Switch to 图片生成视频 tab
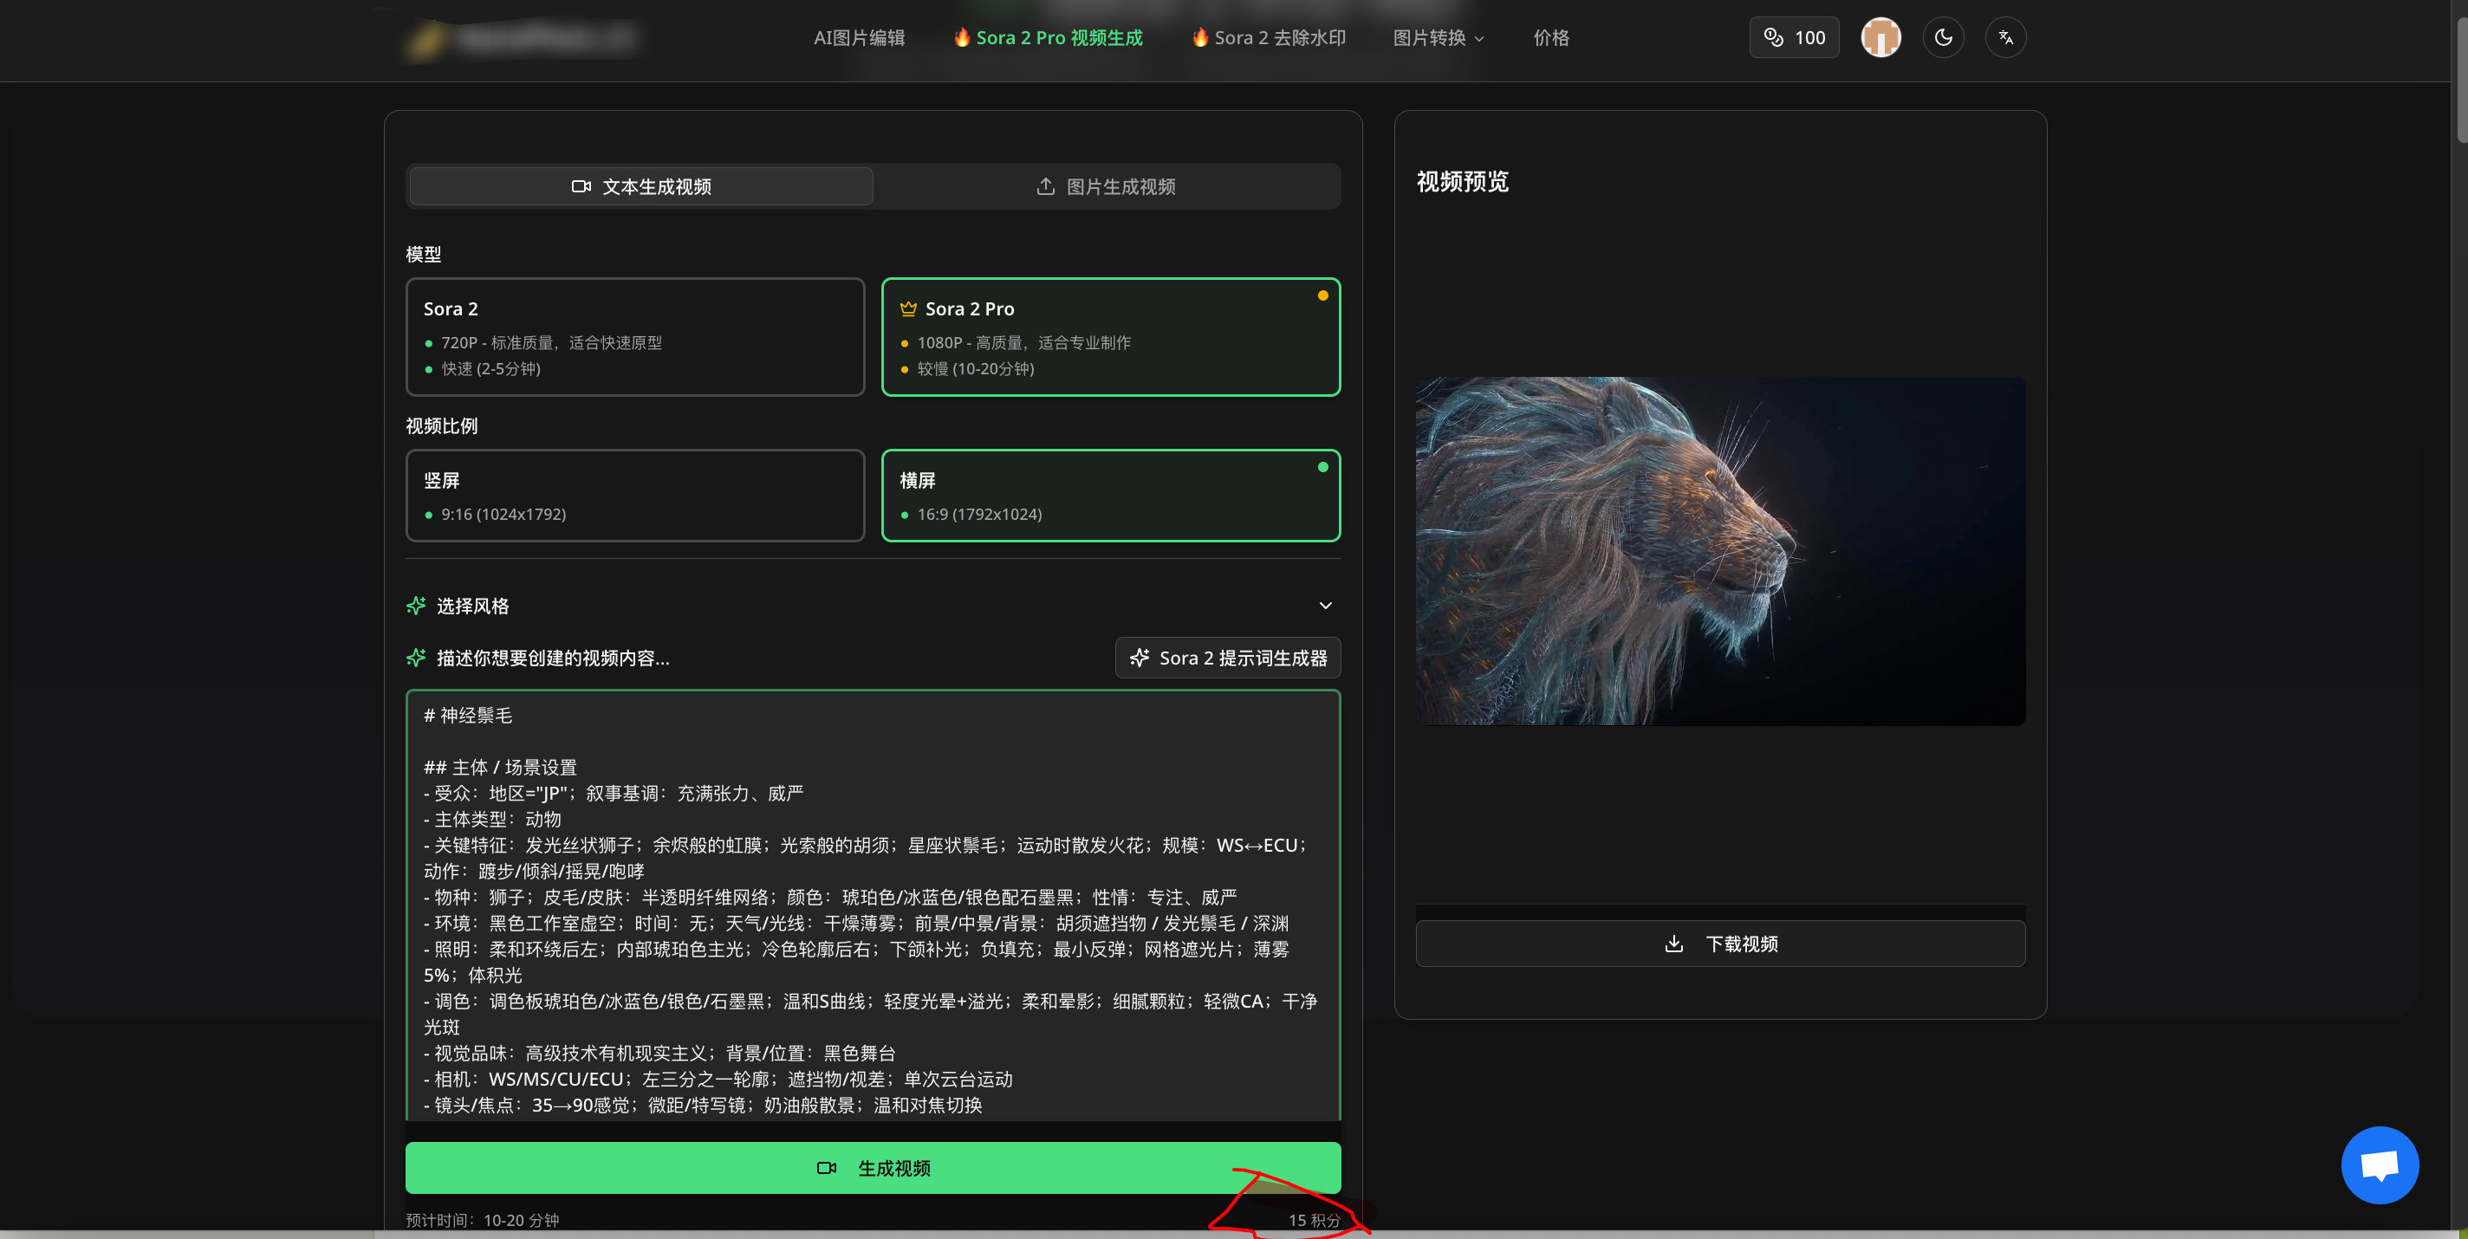The width and height of the screenshot is (2468, 1239). (x=1107, y=187)
